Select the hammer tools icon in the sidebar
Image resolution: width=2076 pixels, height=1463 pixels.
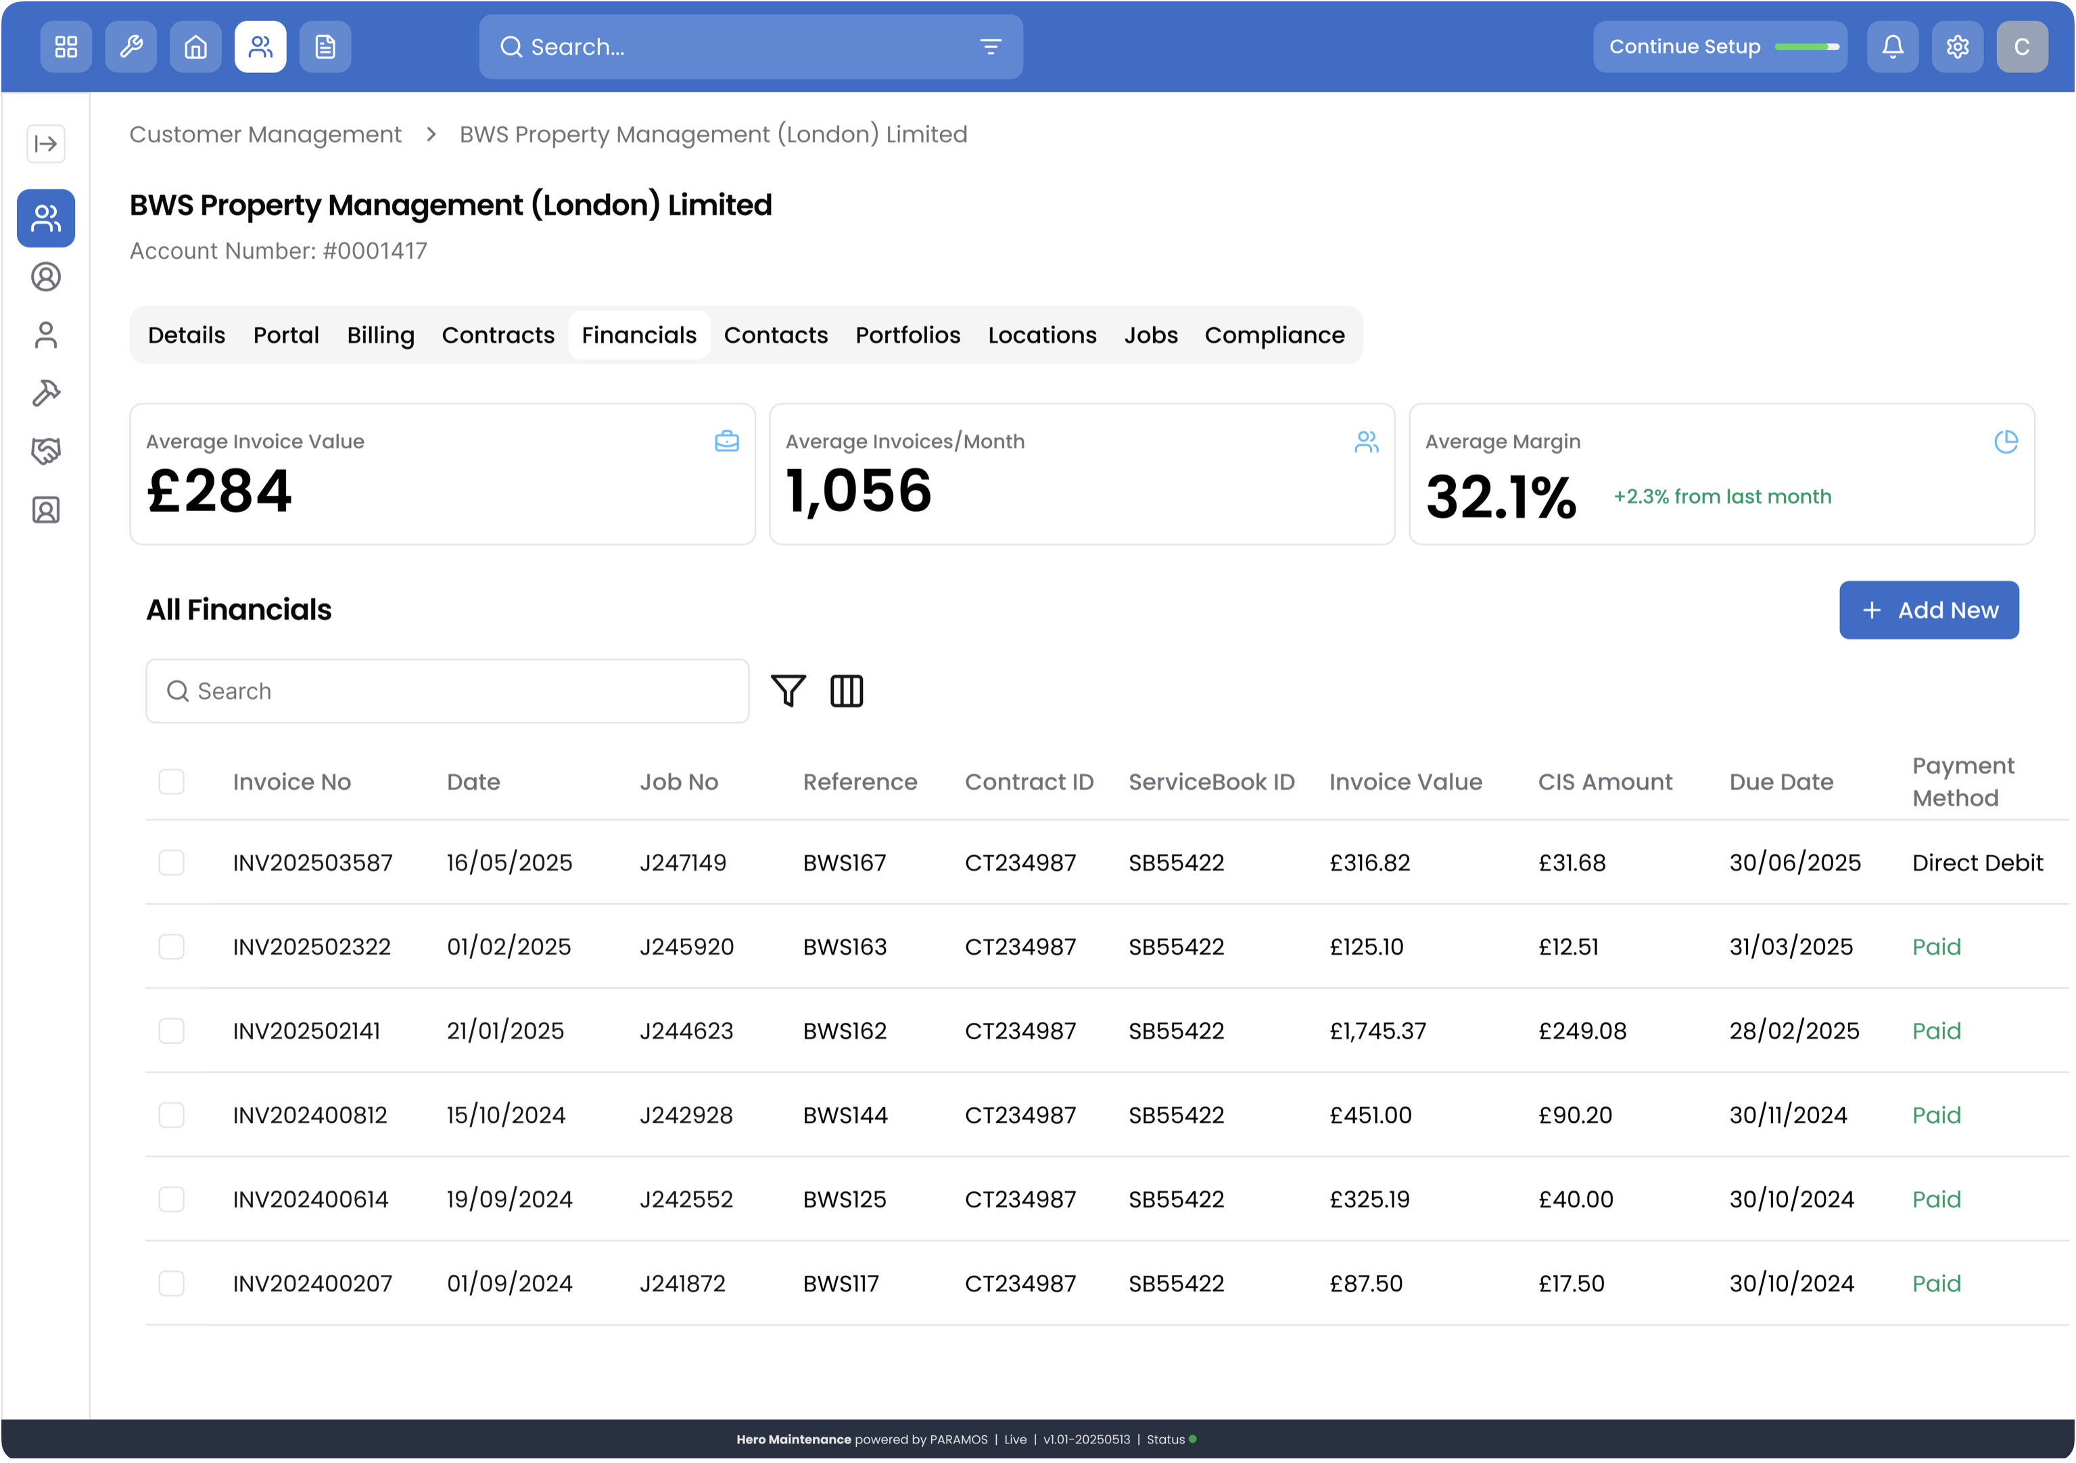[x=45, y=392]
